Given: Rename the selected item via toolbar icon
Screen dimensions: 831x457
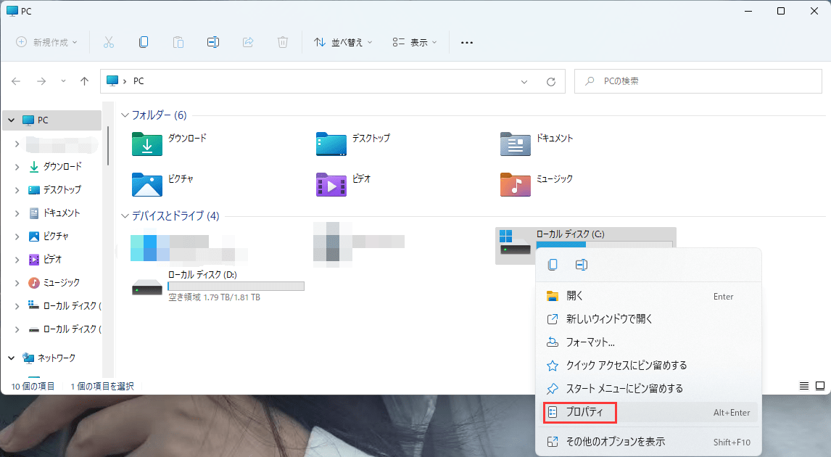Looking at the screenshot, I should [213, 41].
